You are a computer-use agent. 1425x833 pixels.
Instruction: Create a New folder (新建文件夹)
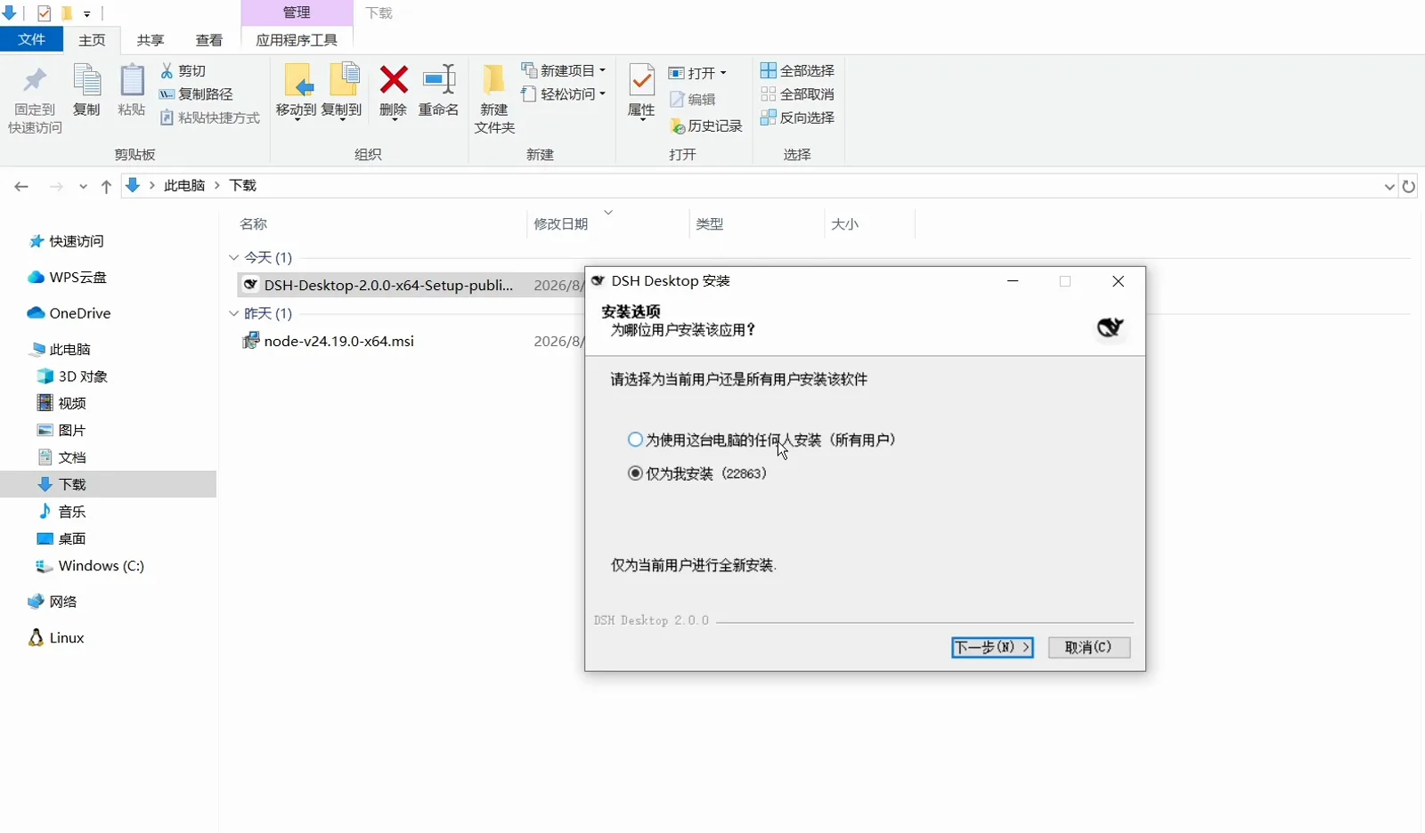tap(494, 99)
